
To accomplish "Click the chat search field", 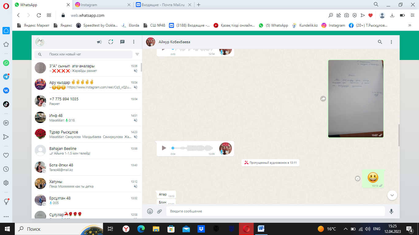I will click(83, 54).
